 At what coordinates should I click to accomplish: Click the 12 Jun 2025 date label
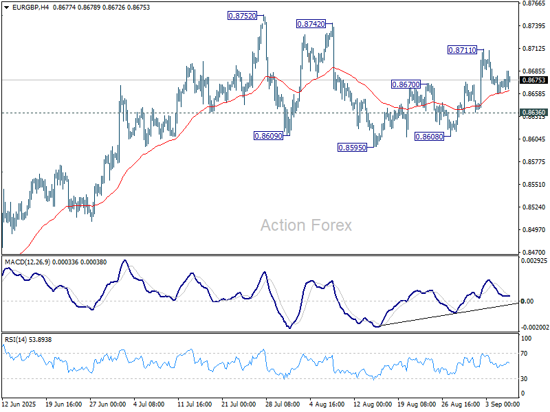click(19, 404)
